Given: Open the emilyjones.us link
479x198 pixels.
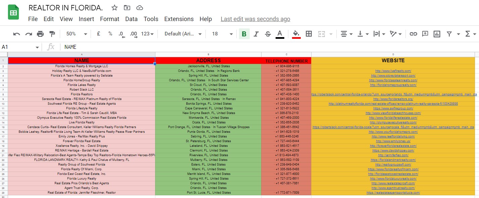Looking at the screenshot, I should click(393, 141).
